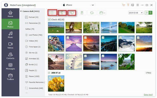Select Animated (8) album
Image resolution: width=157 pixels, height=98 pixels.
pyautogui.click(x=32, y=58)
